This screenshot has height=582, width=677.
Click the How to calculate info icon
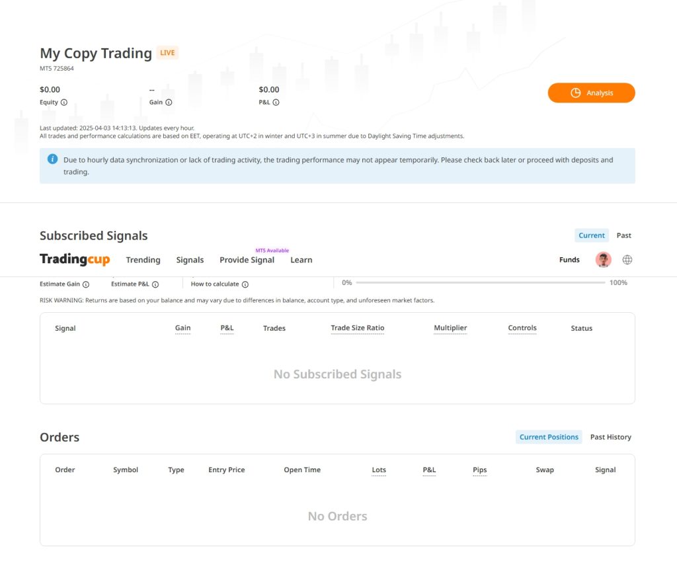(245, 284)
